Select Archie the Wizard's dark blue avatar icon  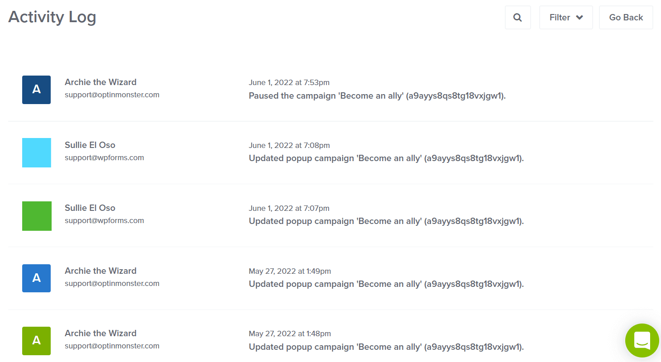[36, 90]
